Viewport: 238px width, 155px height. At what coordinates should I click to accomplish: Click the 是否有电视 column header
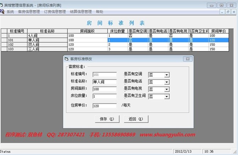tap(178, 31)
